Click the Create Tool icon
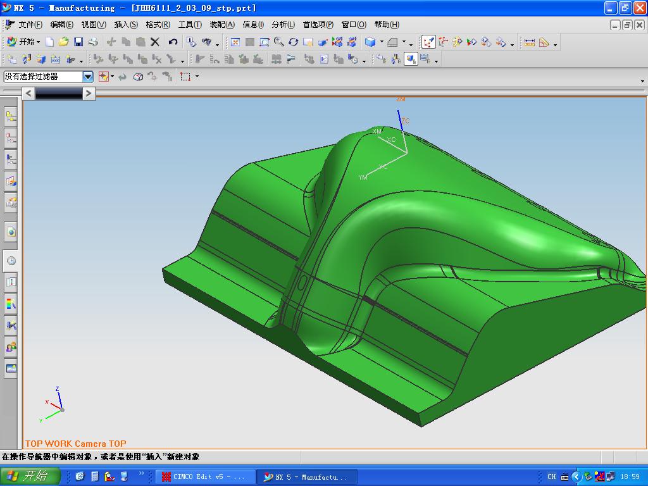The image size is (648, 486). (26, 59)
